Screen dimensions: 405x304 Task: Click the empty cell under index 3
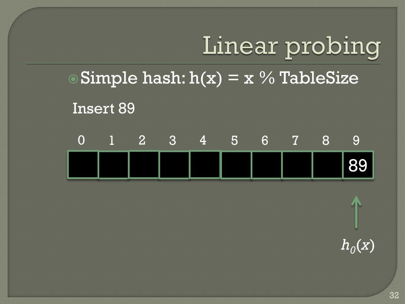174,165
